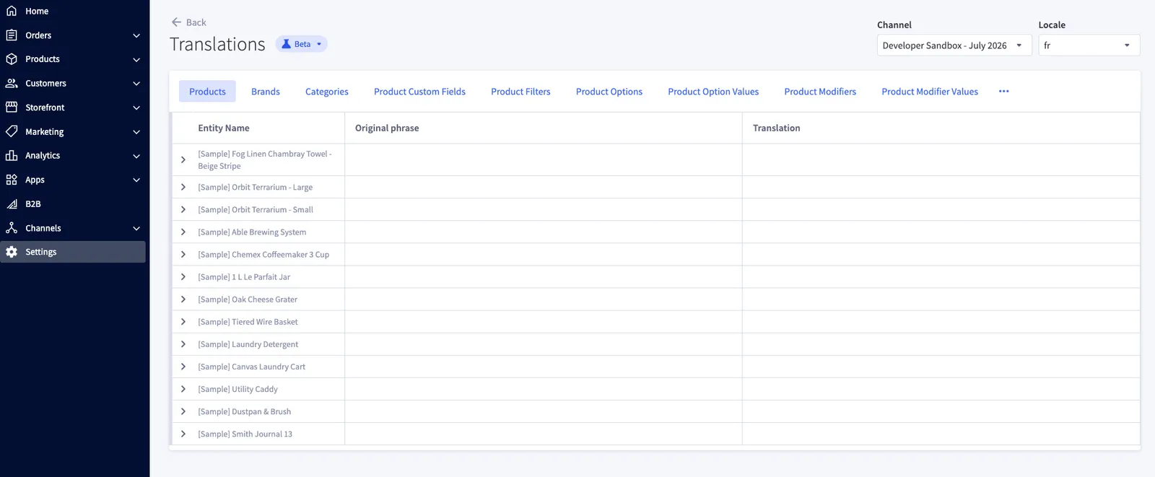
Task: Click the Settings gear icon
Action: [12, 252]
